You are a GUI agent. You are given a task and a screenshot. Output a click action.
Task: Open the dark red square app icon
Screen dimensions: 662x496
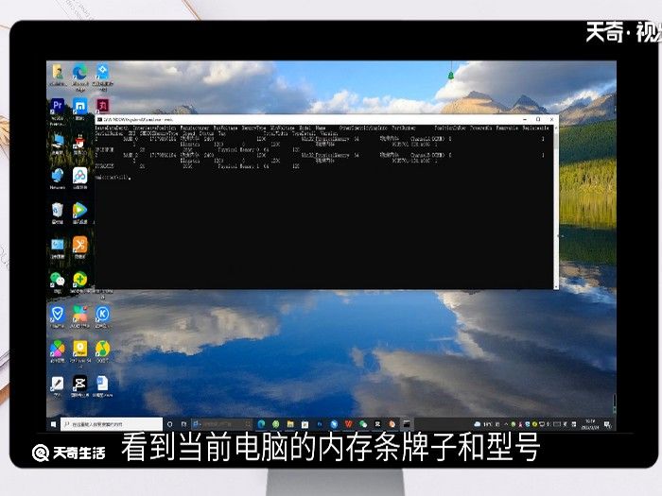tap(102, 105)
